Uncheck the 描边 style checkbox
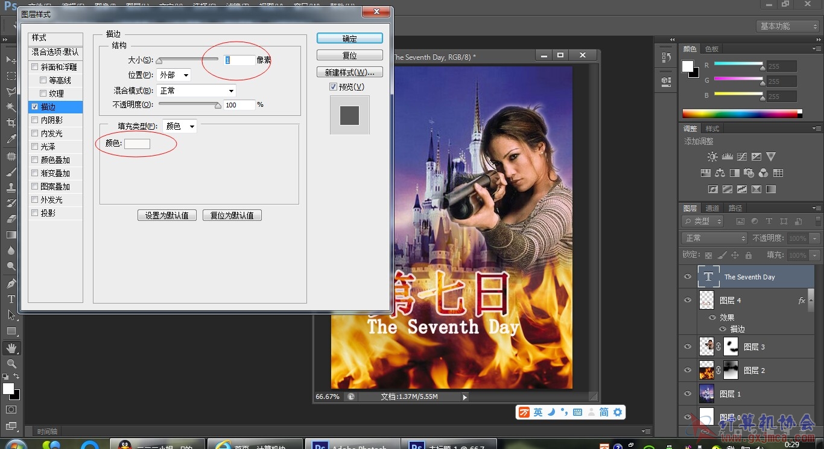This screenshot has height=449, width=824. 35,107
